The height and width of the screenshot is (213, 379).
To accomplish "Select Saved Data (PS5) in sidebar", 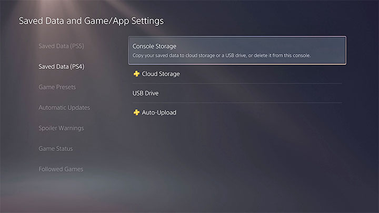I will [61, 46].
